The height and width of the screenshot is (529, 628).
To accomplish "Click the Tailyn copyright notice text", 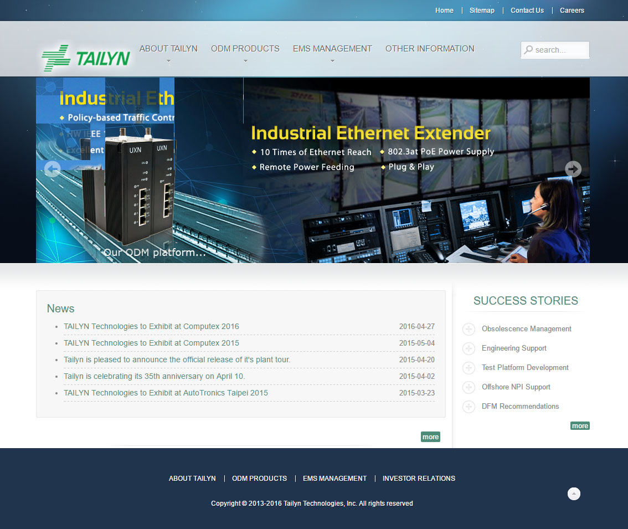I will coord(312,504).
